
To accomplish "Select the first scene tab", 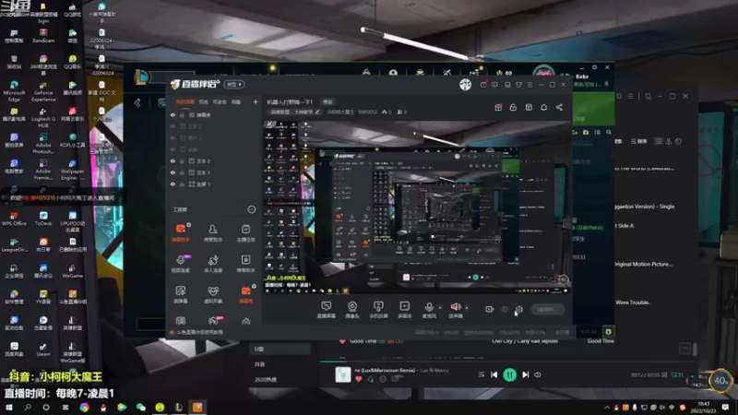I will pos(185,101).
